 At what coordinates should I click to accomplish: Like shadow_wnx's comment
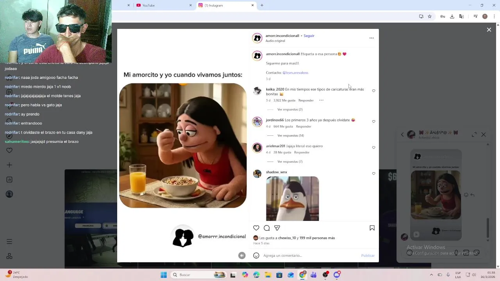[x=373, y=174]
